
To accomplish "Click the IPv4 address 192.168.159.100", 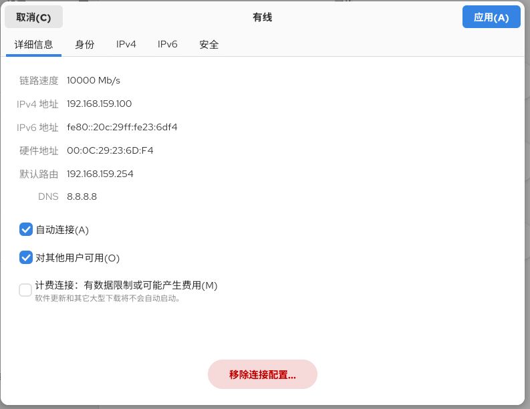I will point(99,104).
